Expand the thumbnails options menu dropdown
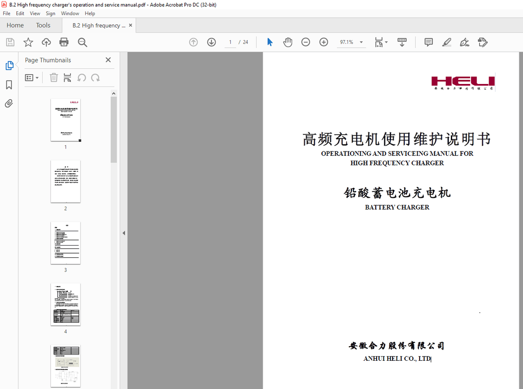 pos(32,78)
